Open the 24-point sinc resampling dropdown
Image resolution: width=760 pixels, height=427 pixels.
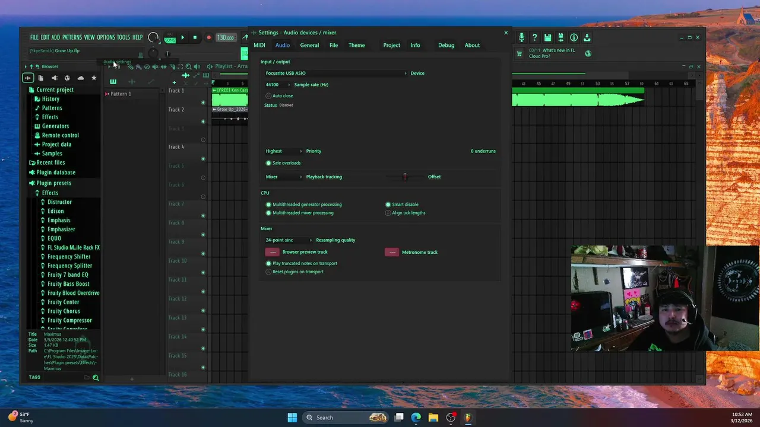[289, 240]
